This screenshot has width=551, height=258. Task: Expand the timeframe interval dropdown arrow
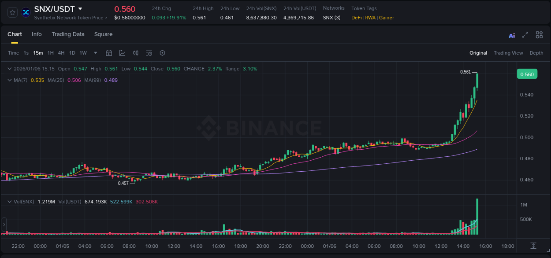(95, 53)
